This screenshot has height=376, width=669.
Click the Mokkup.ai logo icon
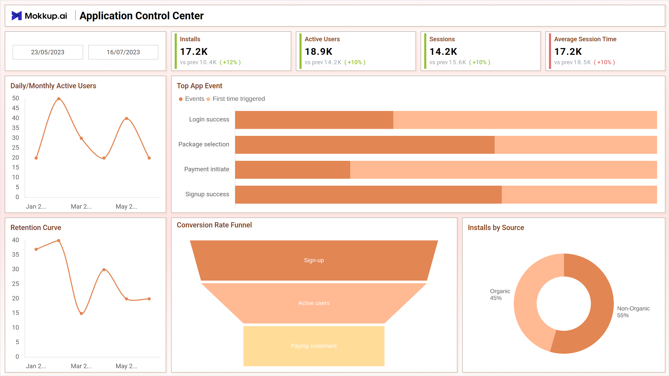(16, 16)
